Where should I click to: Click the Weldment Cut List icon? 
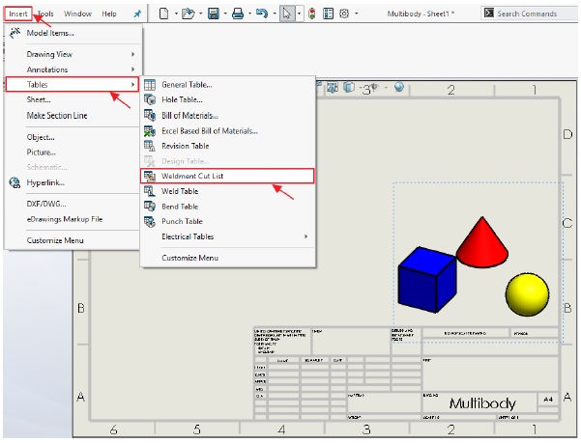tap(150, 177)
